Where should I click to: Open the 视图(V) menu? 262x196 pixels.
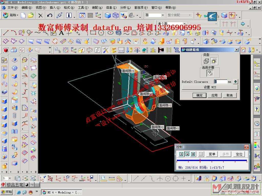click(41, 8)
